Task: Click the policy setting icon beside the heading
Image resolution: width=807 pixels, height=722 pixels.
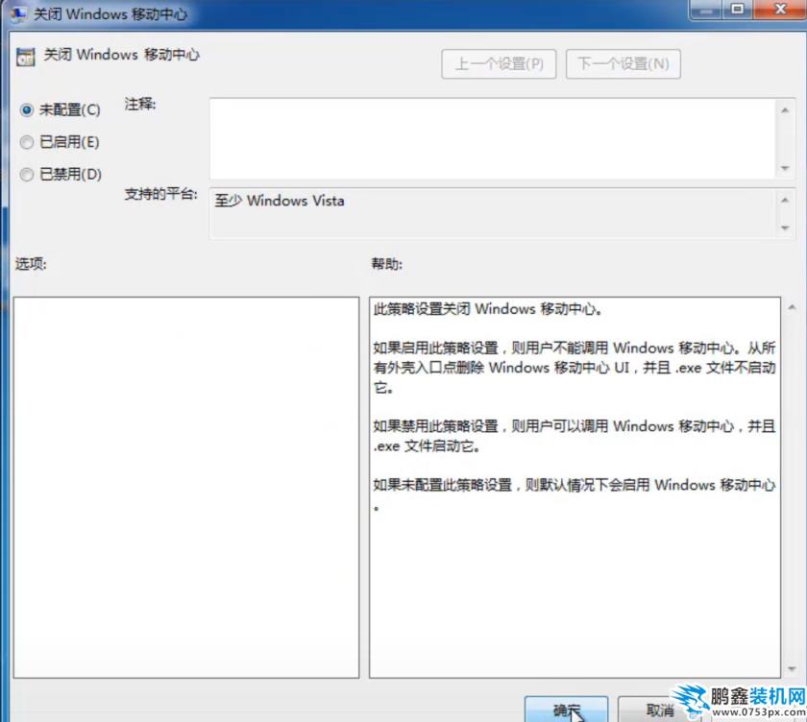Action: click(25, 57)
